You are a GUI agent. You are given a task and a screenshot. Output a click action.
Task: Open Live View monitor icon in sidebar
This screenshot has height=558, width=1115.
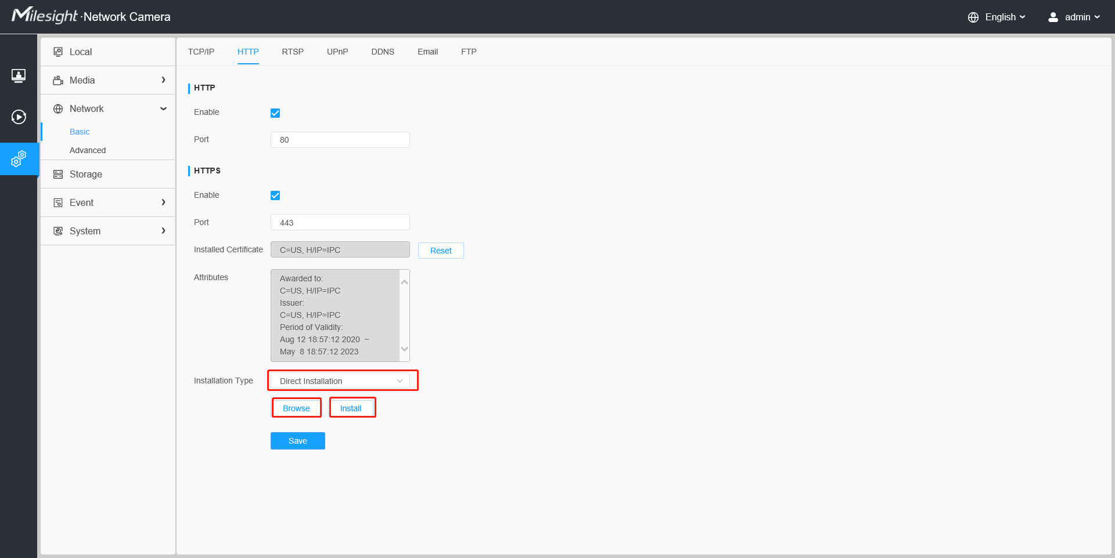[x=19, y=75]
